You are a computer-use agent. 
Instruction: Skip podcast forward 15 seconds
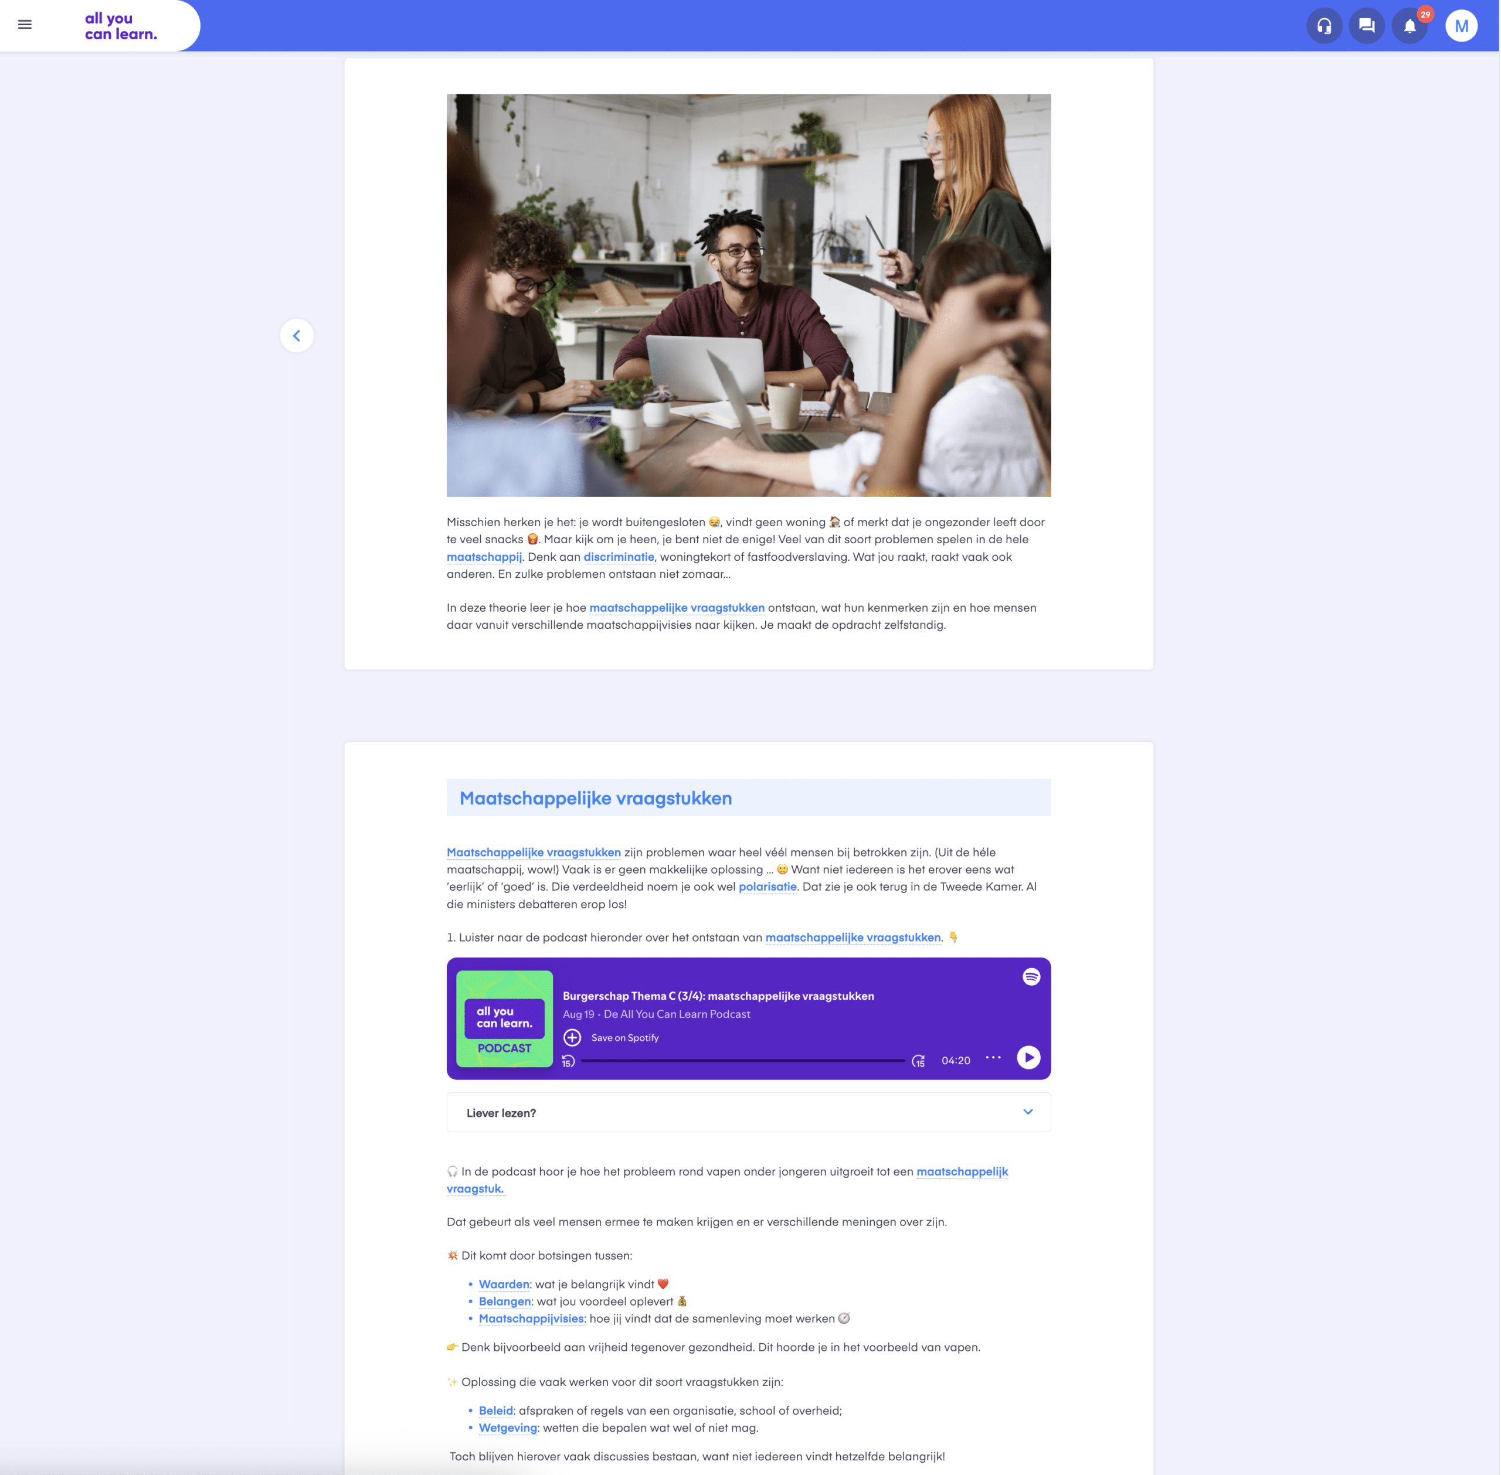point(918,1061)
